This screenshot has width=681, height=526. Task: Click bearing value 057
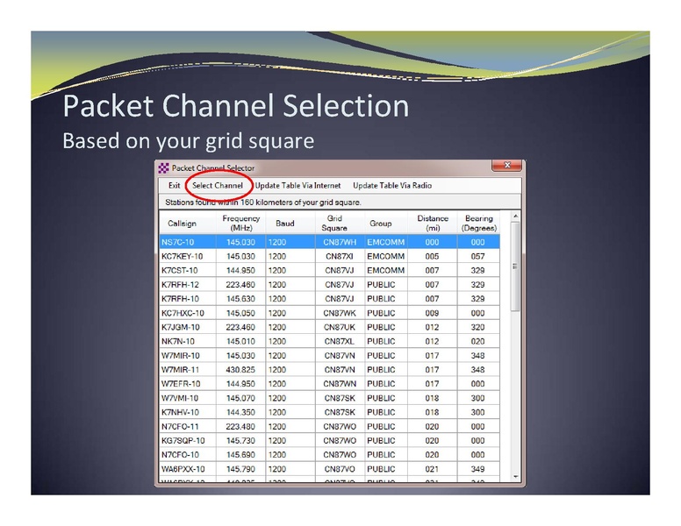coord(477,257)
